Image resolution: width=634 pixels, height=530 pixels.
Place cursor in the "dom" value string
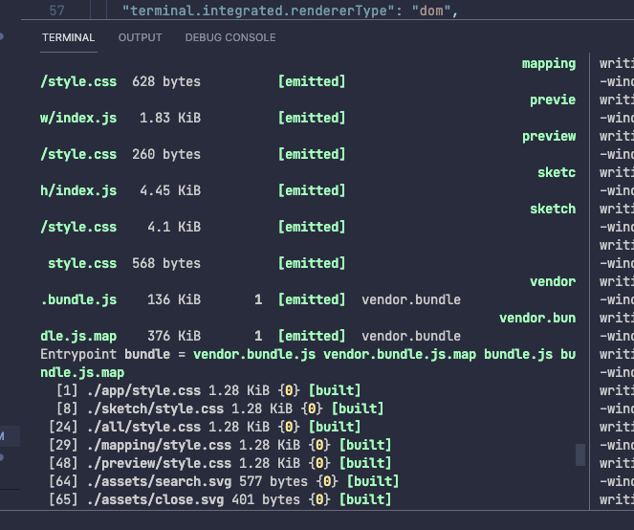pos(431,11)
